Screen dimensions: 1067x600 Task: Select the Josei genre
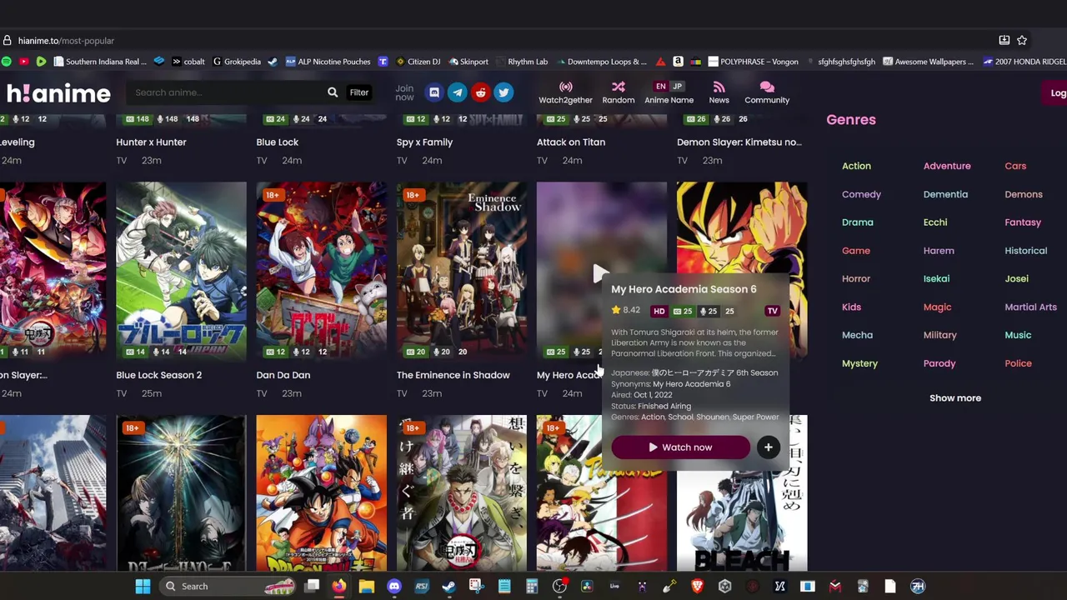coord(1016,278)
